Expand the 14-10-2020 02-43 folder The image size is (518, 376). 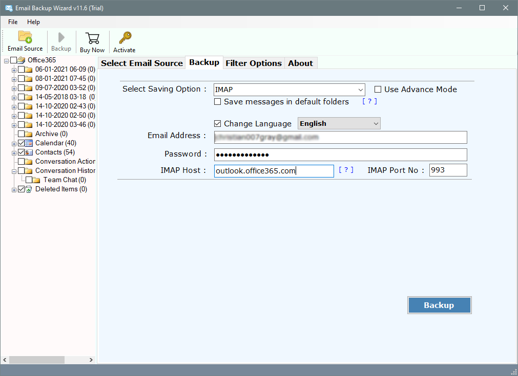[14, 107]
